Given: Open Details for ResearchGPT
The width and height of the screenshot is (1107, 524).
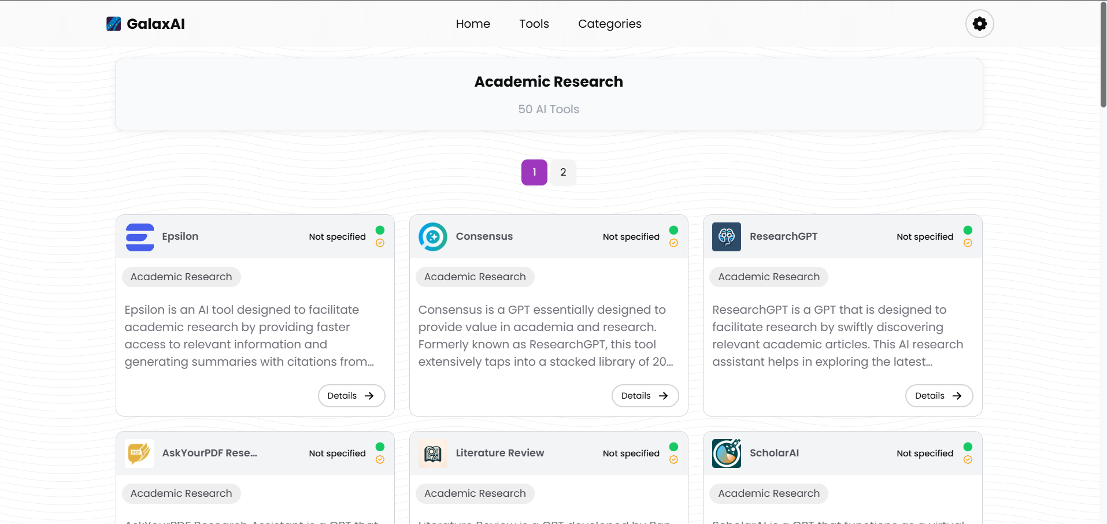Looking at the screenshot, I should tap(939, 396).
